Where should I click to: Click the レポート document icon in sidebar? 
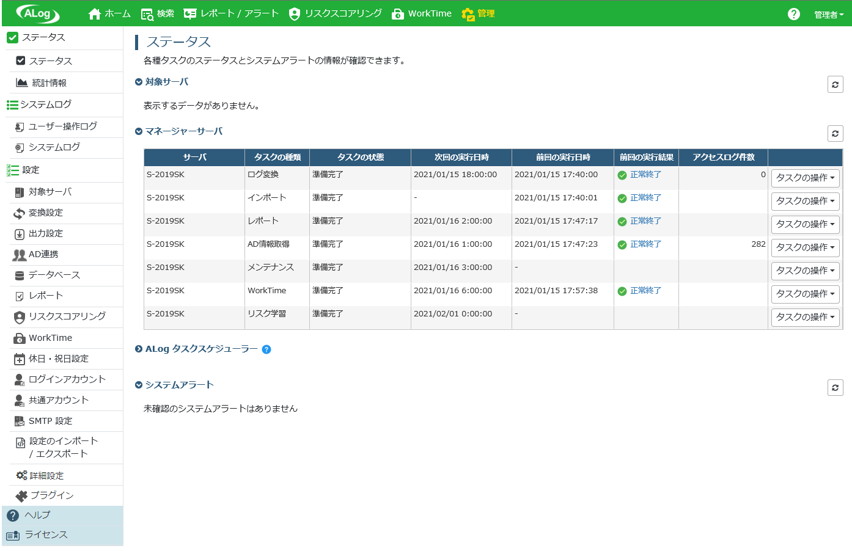coord(20,296)
